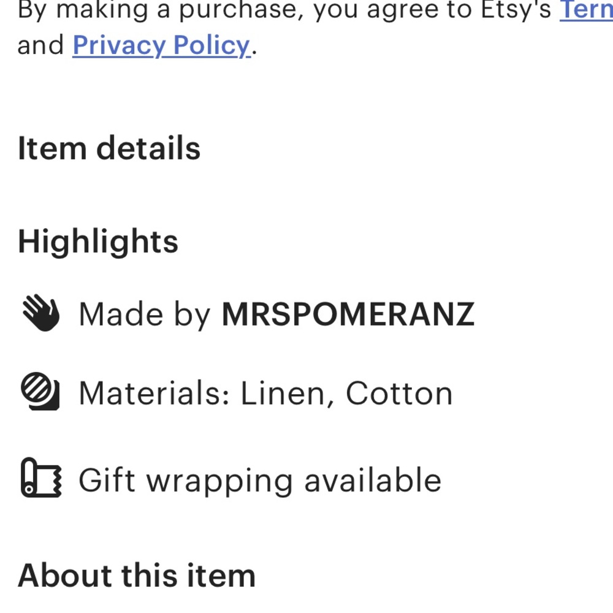Click the Gift wrapping available text
The image size is (613, 613).
click(260, 481)
